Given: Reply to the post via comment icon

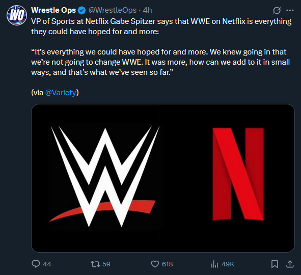Looking at the screenshot, I should click(36, 264).
